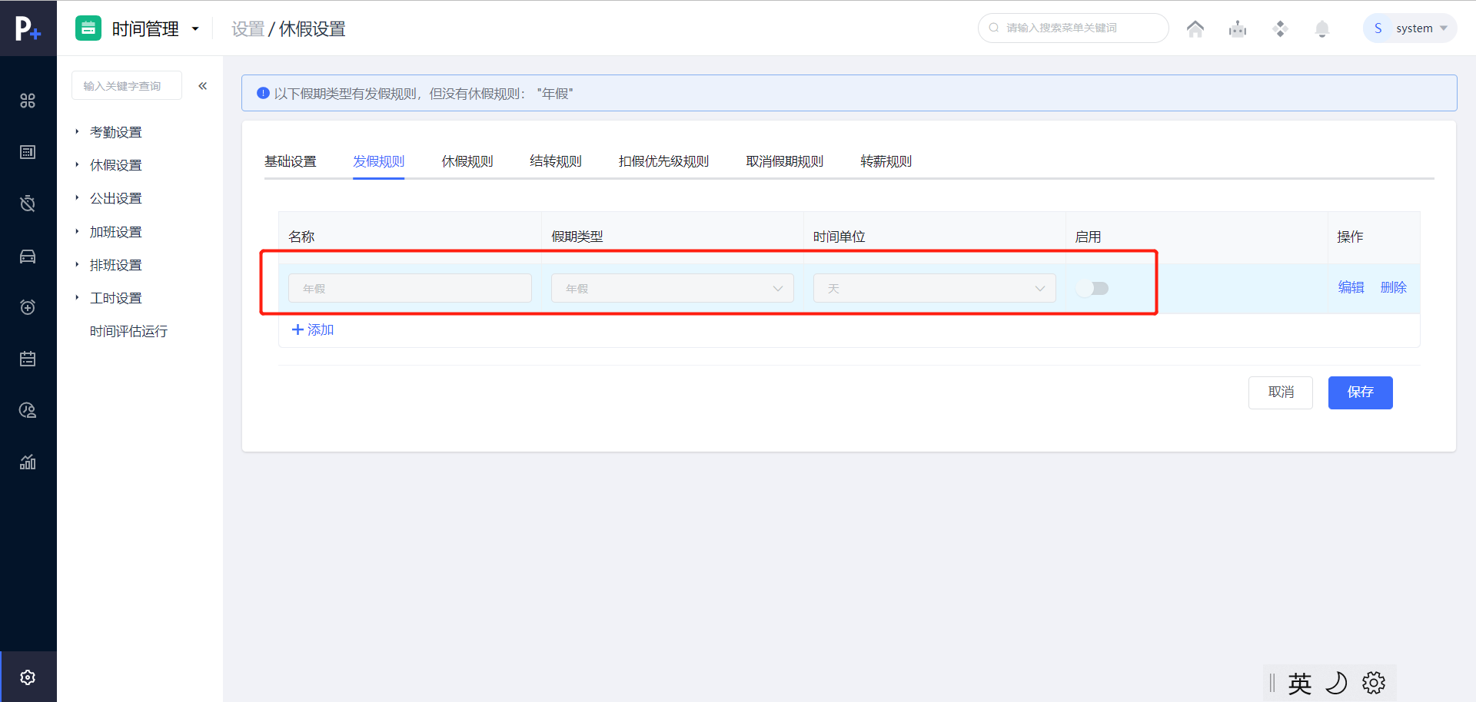Open IME settings gear icon
The image size is (1476, 702).
pyautogui.click(x=1374, y=683)
